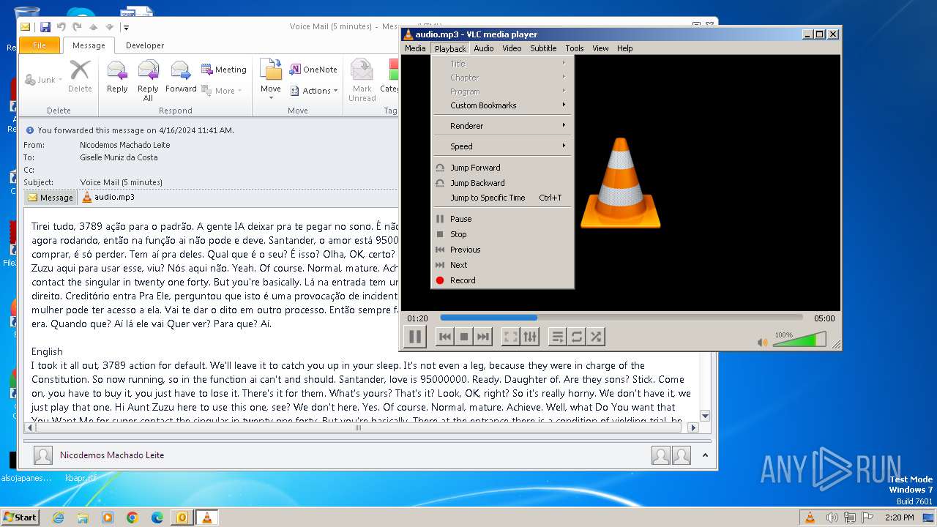Stop playback using the VLC toolbar stop button
937x527 pixels.
click(464, 337)
